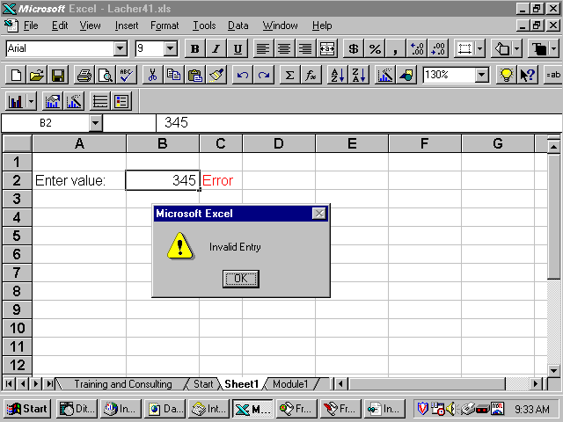Insert AutoSum with the sigma icon
563x422 pixels.
click(x=289, y=75)
